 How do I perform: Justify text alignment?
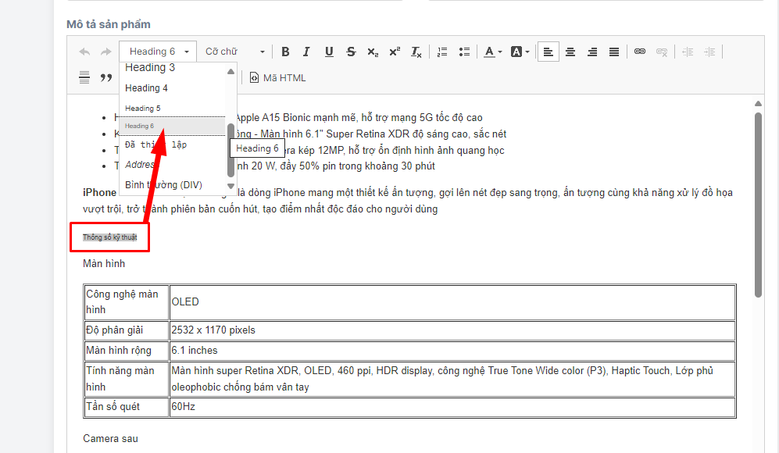pos(614,52)
